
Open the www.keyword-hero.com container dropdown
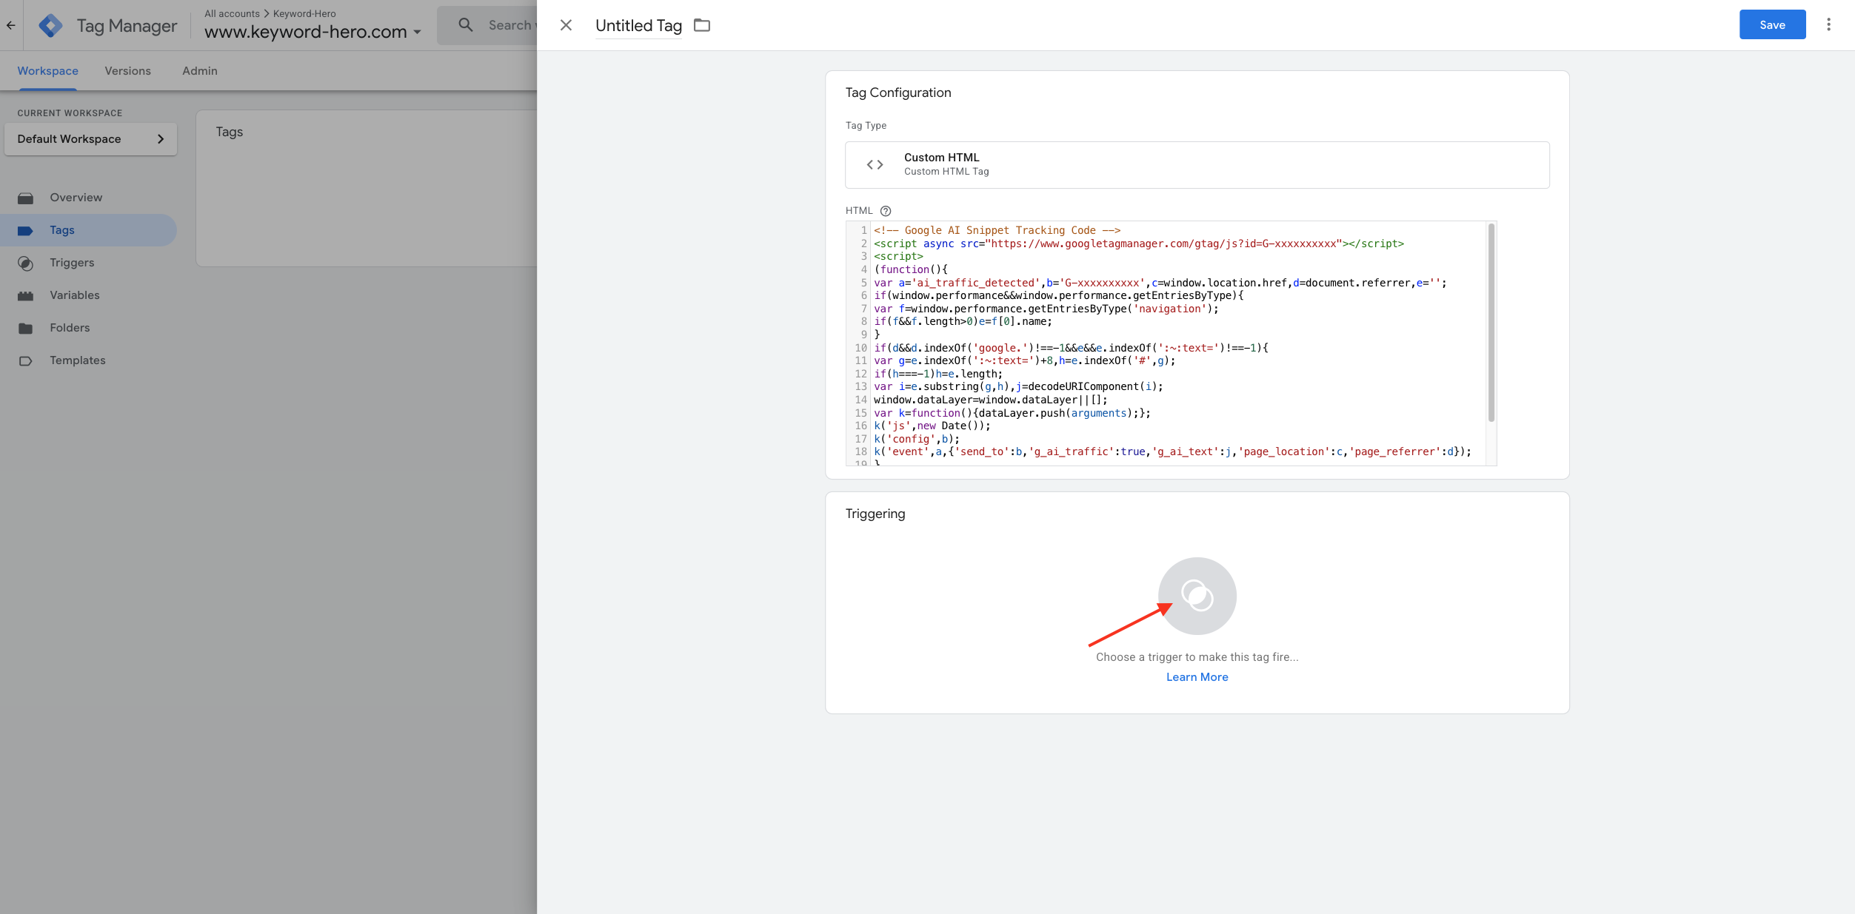(312, 32)
